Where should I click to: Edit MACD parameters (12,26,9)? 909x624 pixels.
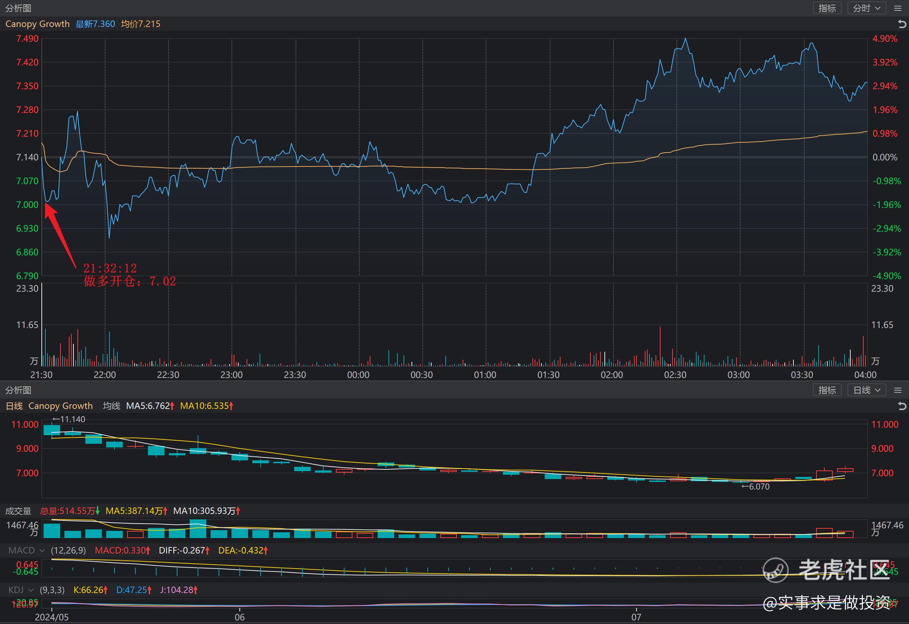click(68, 551)
